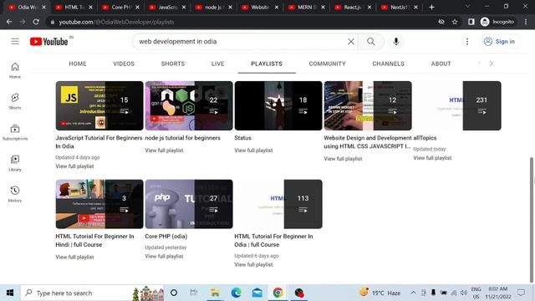The height and width of the screenshot is (301, 535).
Task: Open the Status playlist thumbnail
Action: (x=278, y=106)
